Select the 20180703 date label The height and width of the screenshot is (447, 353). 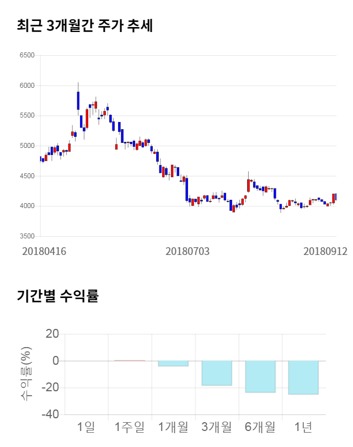coord(188,251)
